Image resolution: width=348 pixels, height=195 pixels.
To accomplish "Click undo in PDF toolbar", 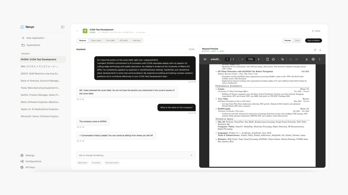I will tap(291, 59).
